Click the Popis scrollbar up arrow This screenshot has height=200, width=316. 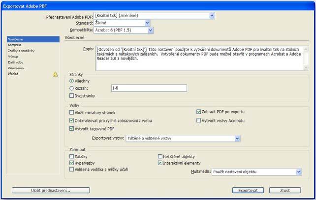click(306, 49)
